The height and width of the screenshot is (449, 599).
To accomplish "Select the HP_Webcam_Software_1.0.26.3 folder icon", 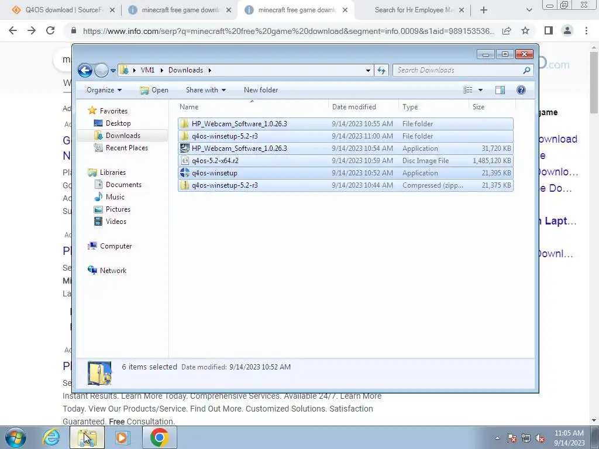I will [x=185, y=124].
